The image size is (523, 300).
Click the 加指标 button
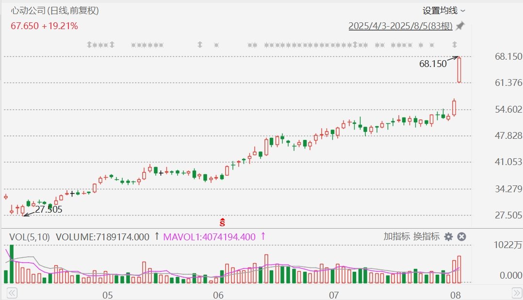[396, 236]
